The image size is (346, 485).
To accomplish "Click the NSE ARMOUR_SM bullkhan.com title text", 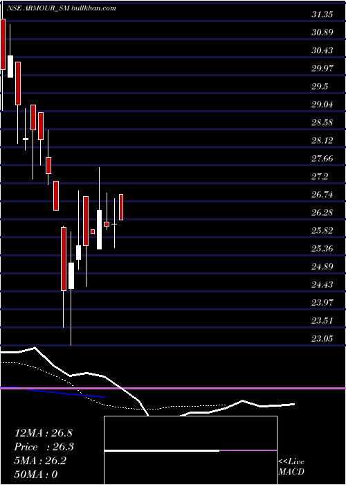I will point(61,8).
